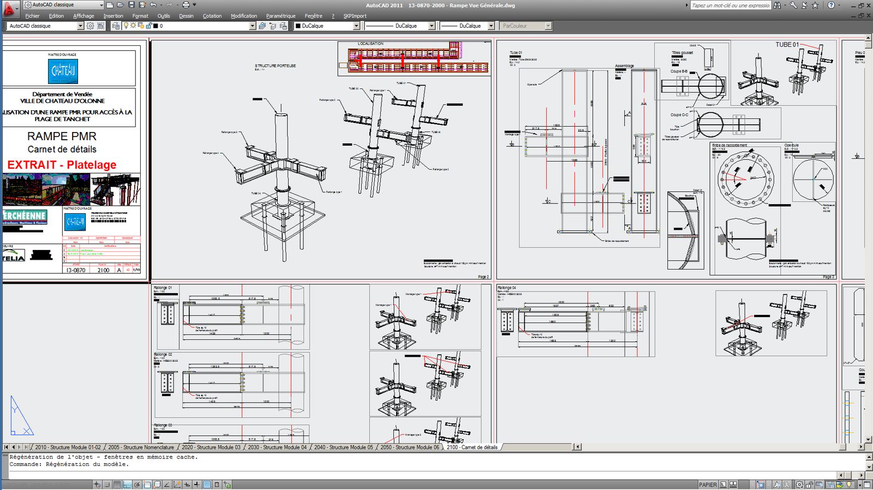Open Communication Center satellite icon

coord(804,5)
